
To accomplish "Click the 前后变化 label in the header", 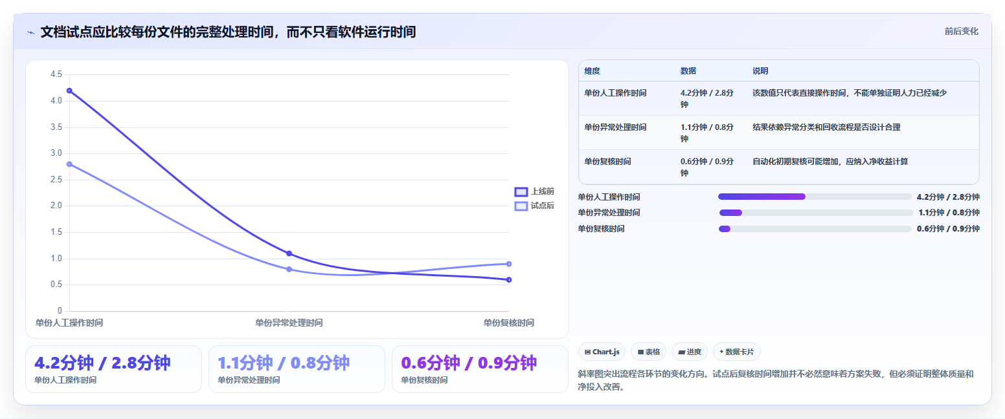I will tap(961, 31).
